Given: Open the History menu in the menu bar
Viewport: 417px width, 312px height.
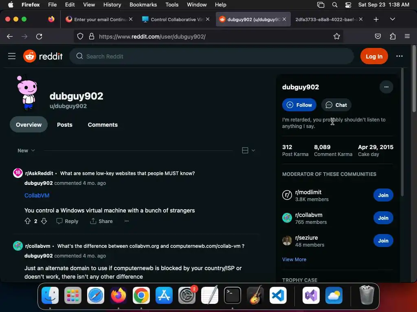Looking at the screenshot, I should click(x=112, y=4).
